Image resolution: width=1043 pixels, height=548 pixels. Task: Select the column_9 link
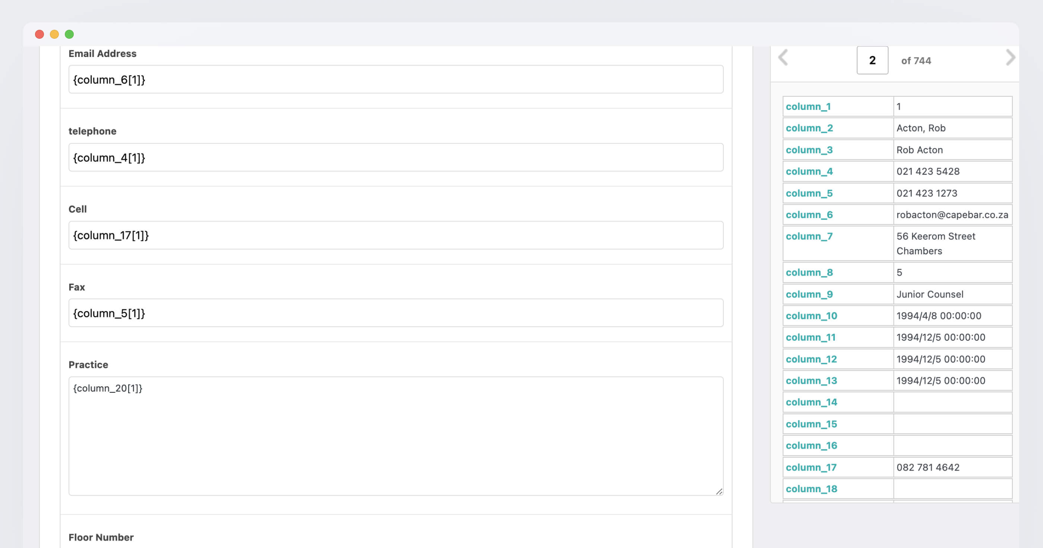pos(809,294)
